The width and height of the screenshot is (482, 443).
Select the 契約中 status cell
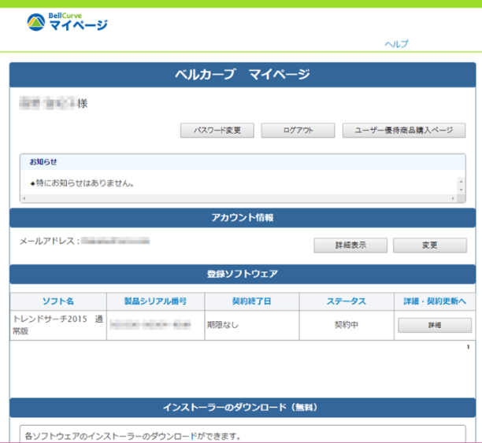click(x=347, y=325)
